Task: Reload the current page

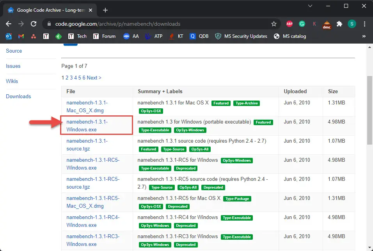Action: (34, 24)
